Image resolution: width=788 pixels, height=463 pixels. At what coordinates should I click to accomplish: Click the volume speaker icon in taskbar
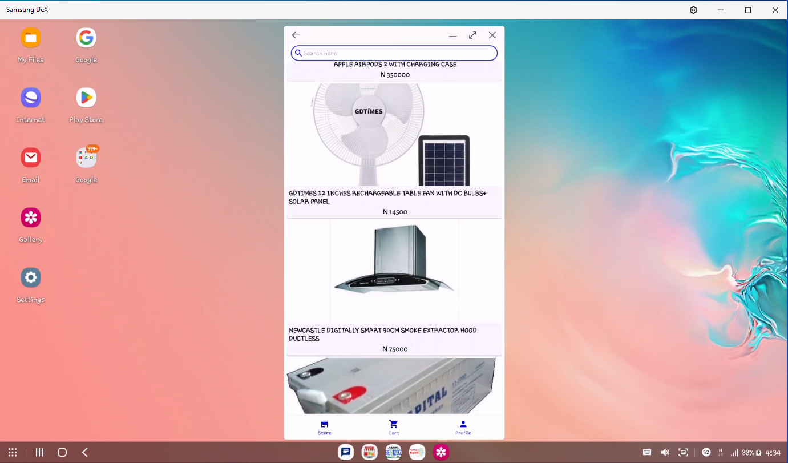click(x=665, y=452)
